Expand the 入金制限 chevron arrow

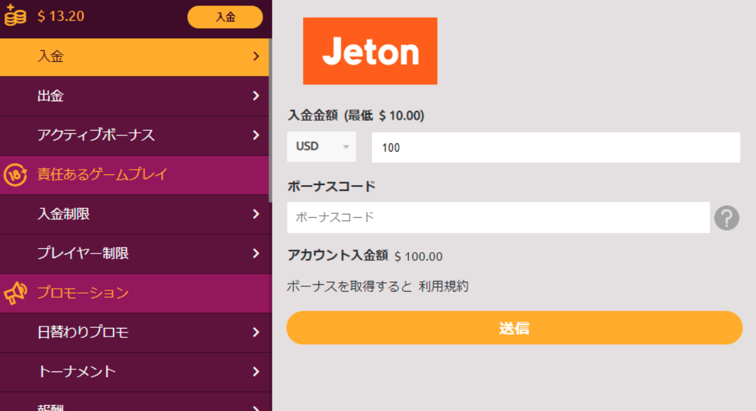(x=256, y=214)
